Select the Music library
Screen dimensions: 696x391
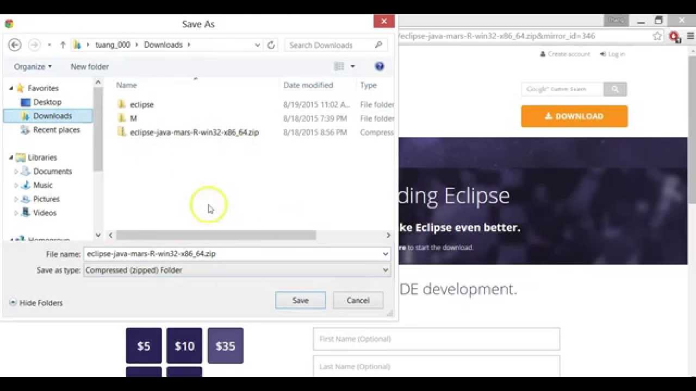tap(42, 185)
